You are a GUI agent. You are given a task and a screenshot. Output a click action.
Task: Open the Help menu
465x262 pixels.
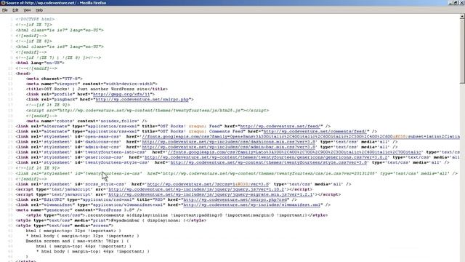point(39,10)
